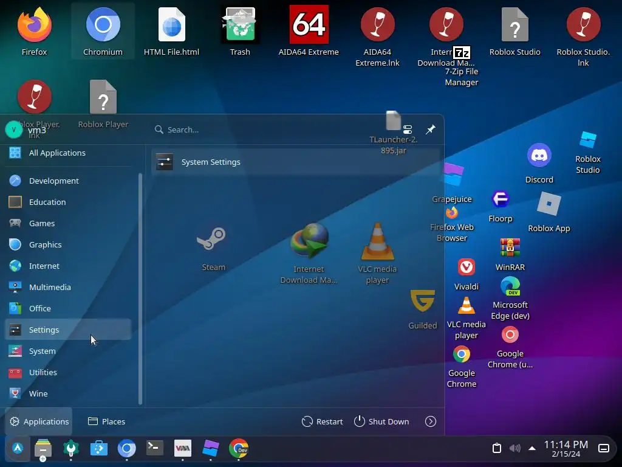Open Guilded desktop icon
Viewport: 622px width, 467px height.
pyautogui.click(x=423, y=300)
